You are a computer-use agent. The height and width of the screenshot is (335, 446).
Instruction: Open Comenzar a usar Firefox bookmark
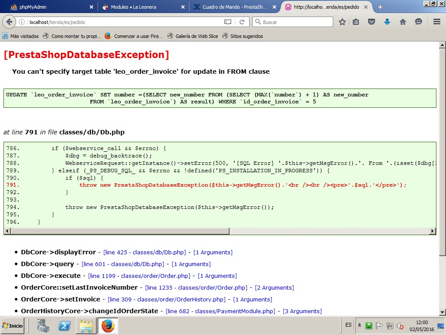click(x=134, y=36)
